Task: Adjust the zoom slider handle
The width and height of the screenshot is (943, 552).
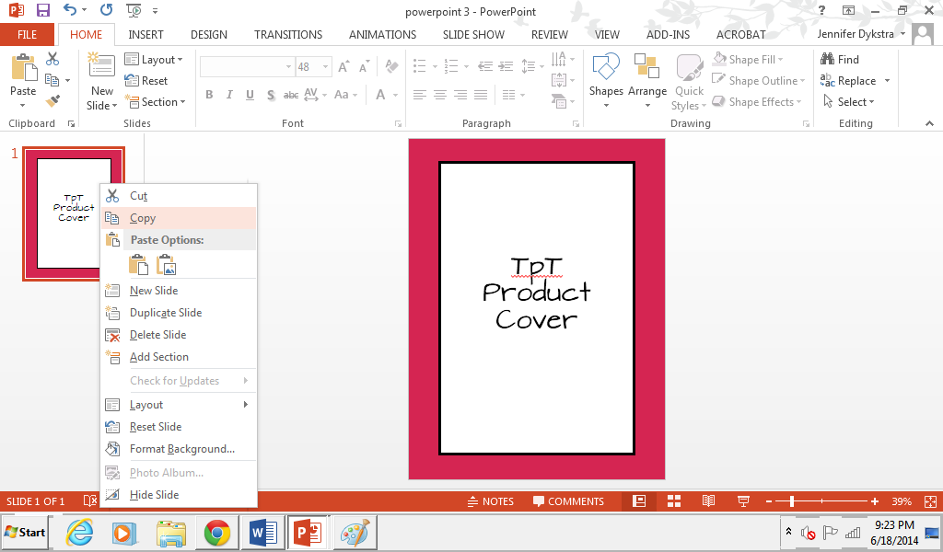Action: [791, 501]
